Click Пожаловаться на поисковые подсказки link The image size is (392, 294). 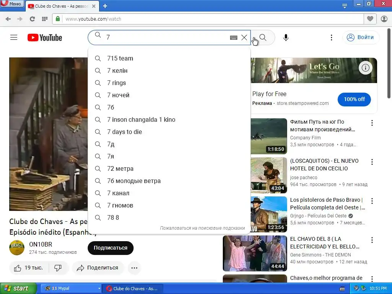tap(202, 228)
